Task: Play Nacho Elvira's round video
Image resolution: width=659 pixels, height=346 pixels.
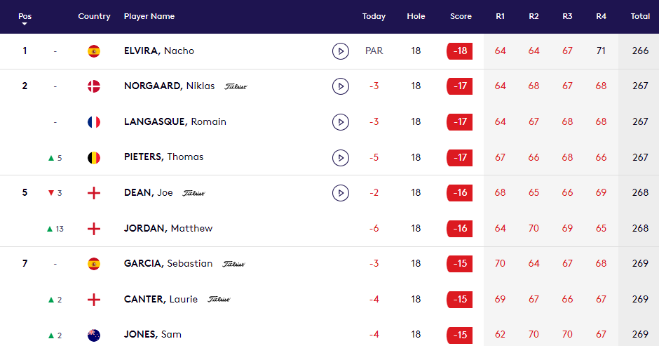Action: 340,51
